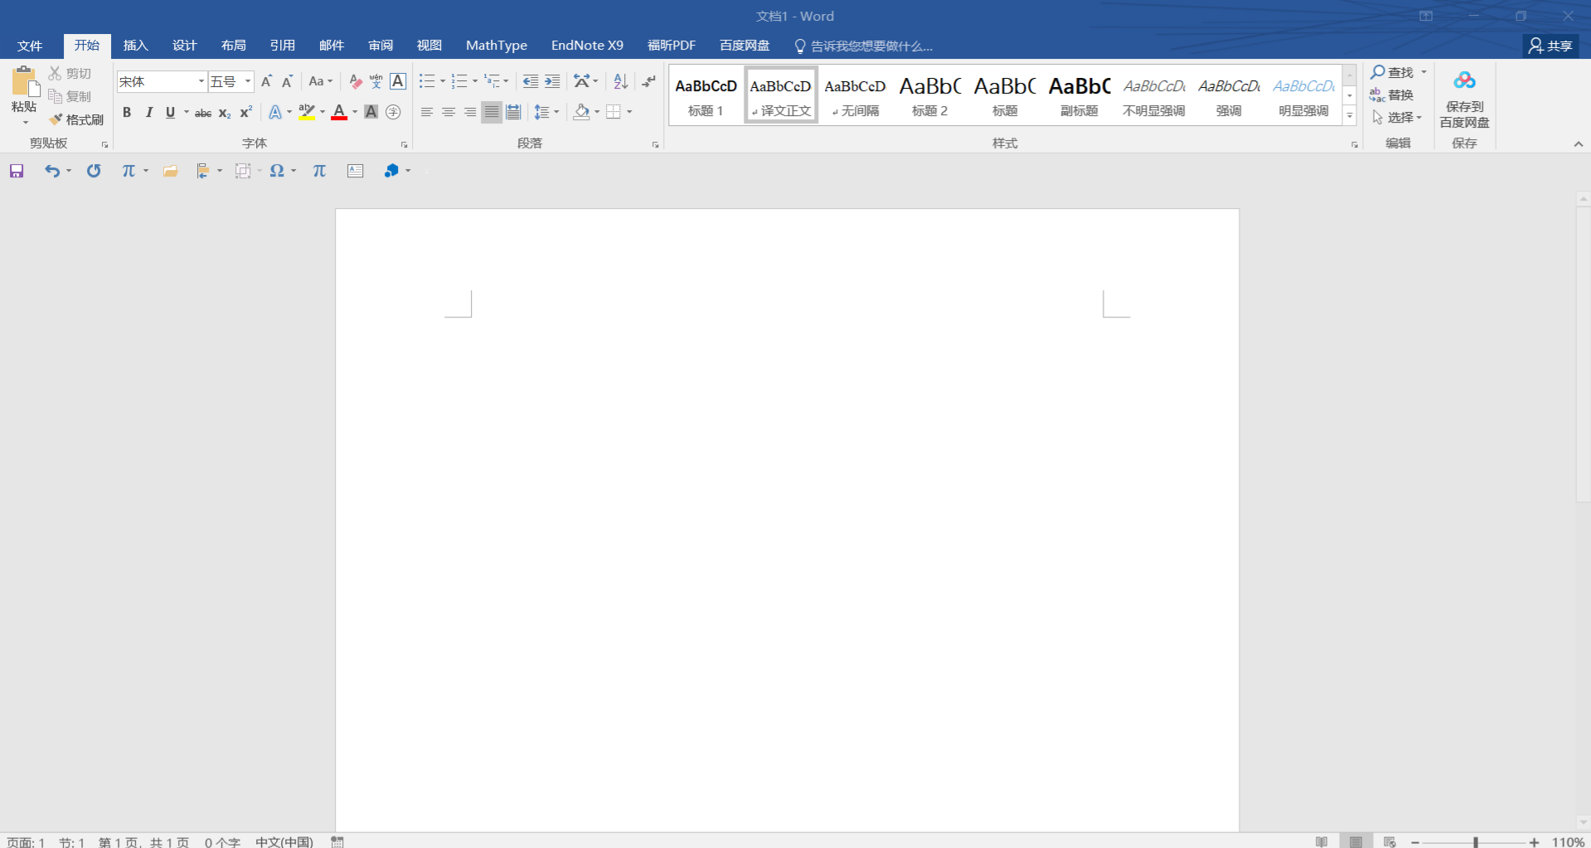Expand the styles gallery more arrow
Screen dimensions: 1591x848
(1350, 116)
